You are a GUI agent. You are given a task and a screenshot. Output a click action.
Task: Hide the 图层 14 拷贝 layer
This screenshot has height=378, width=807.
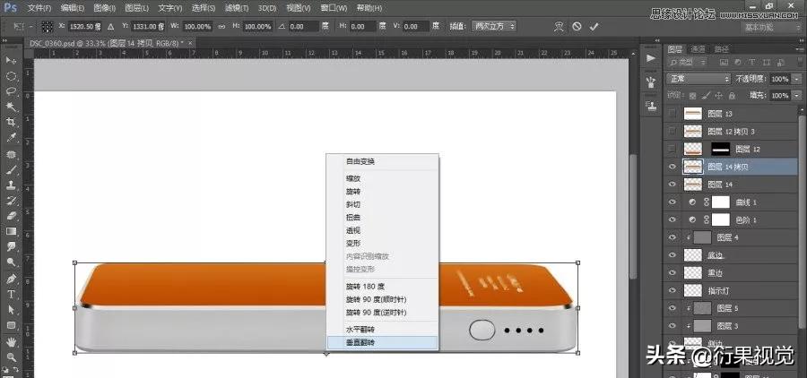coord(673,167)
